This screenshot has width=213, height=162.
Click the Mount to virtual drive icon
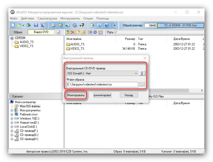[x=74, y=25]
